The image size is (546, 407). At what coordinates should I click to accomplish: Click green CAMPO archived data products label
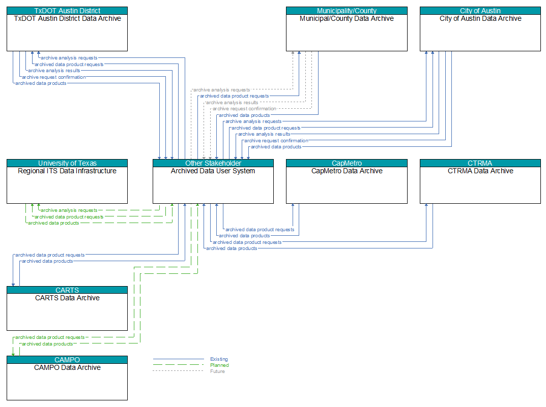coord(47,344)
